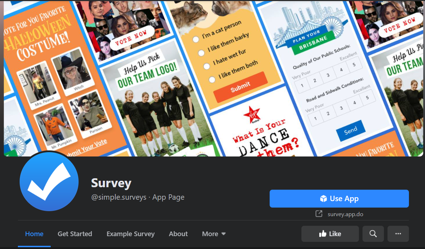Select the "I'm a cat person" radio option
This screenshot has height=249, width=425.
tap(196, 40)
